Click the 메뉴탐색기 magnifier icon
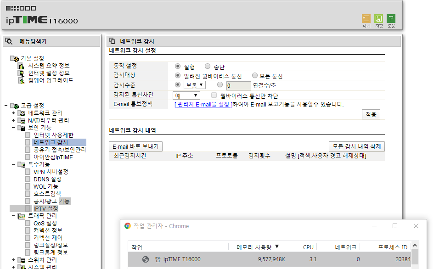The height and width of the screenshot is (269, 445). (x=9, y=41)
